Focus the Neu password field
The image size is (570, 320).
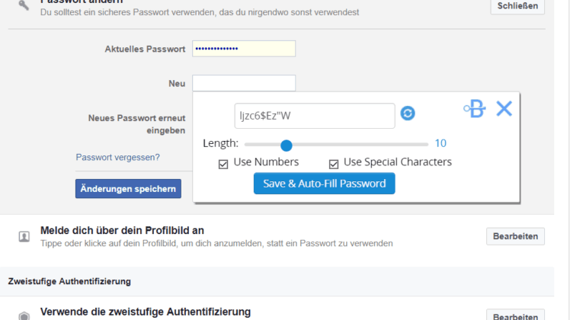244,83
